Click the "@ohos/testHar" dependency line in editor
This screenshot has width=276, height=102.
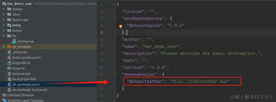179,81
